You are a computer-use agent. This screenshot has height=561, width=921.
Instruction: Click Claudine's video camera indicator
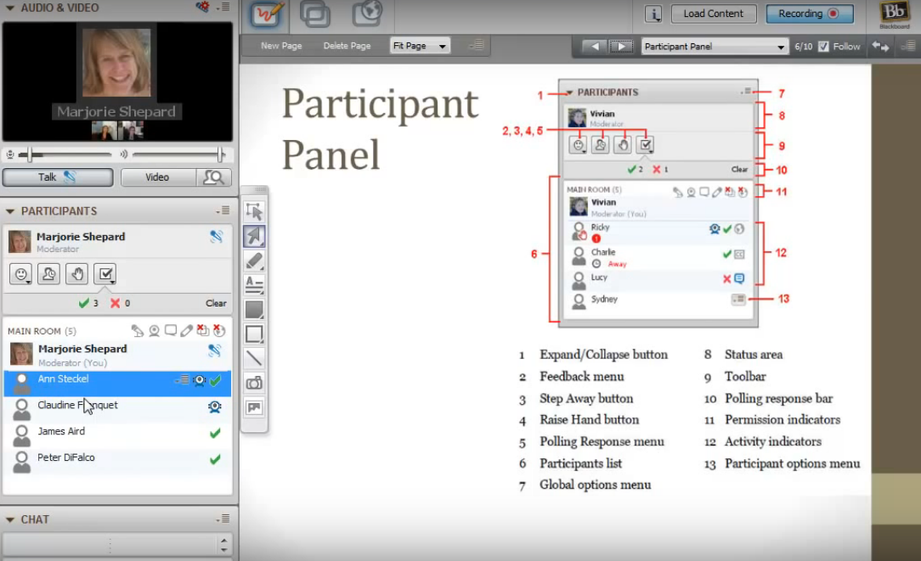click(215, 407)
